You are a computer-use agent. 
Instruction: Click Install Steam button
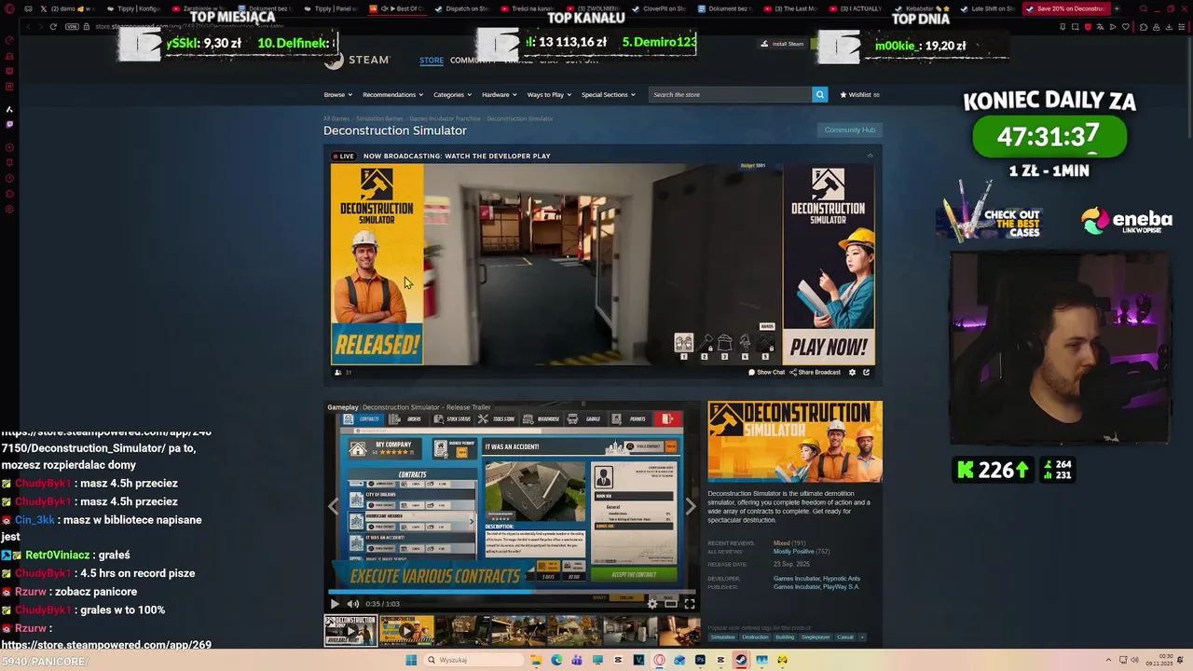coord(782,44)
